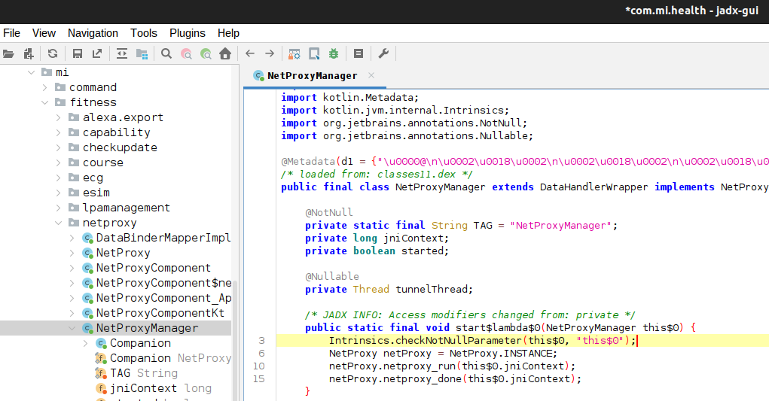Navigate back with left arrow
Viewport: 769px width, 401px height.
pyautogui.click(x=250, y=54)
